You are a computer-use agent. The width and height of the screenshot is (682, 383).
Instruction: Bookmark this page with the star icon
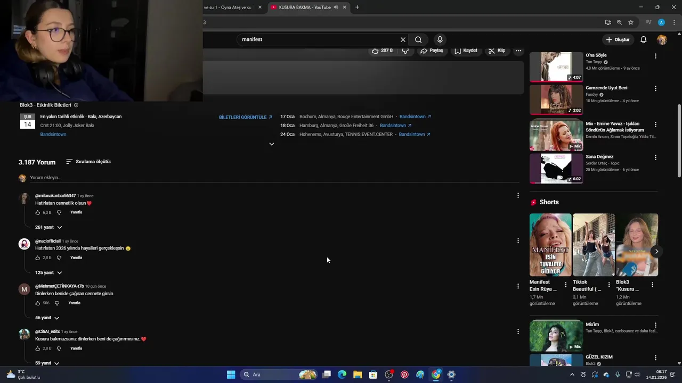pos(631,22)
